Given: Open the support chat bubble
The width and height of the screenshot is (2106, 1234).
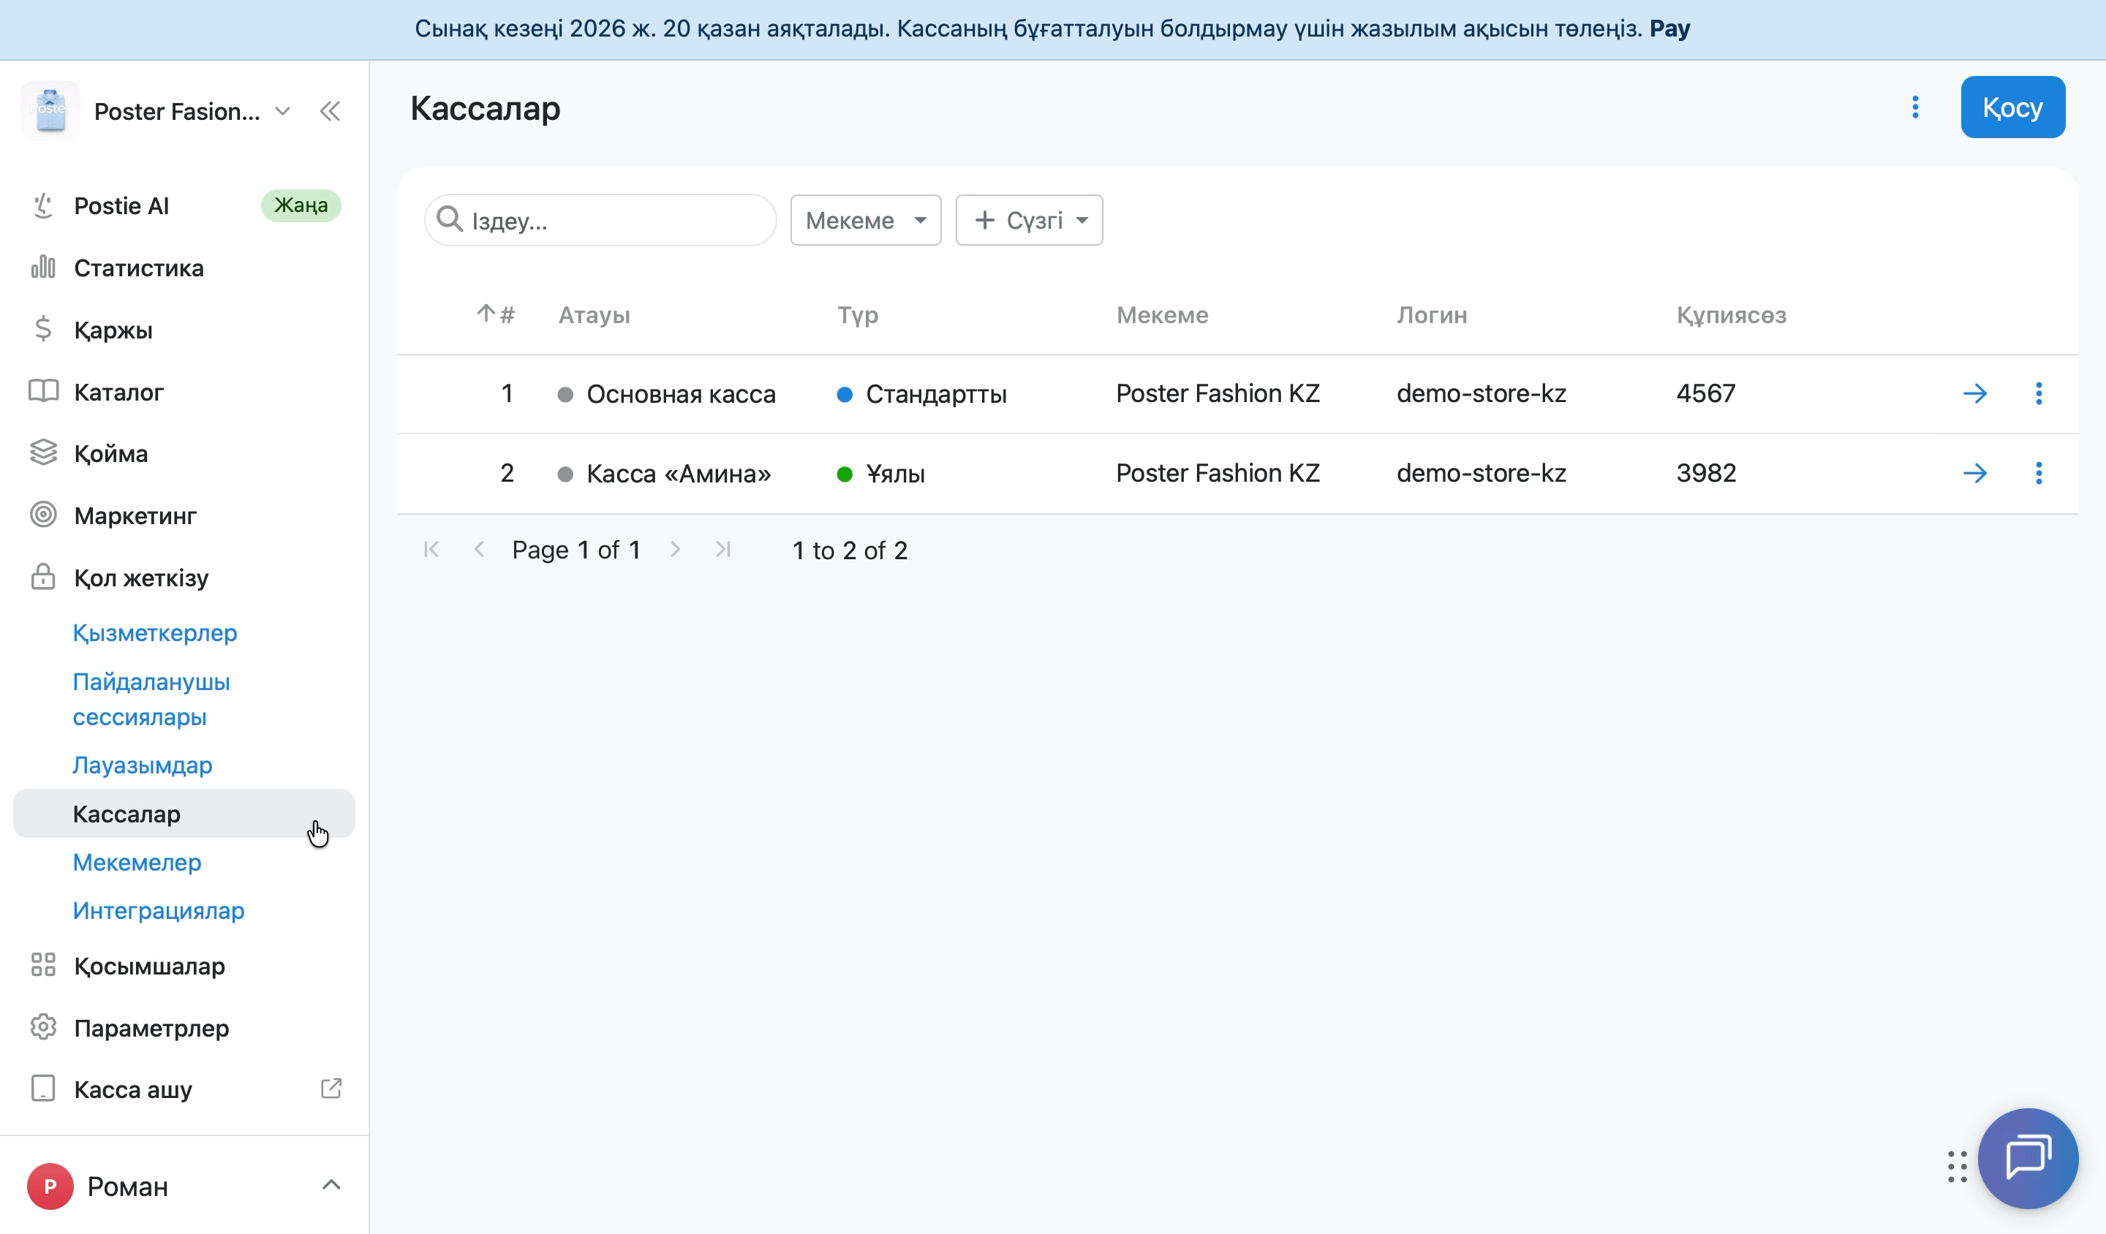Looking at the screenshot, I should (2028, 1158).
